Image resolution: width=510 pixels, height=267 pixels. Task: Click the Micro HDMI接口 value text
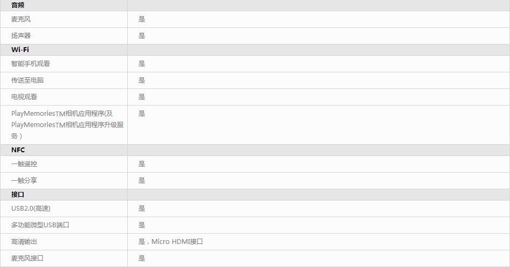click(x=177, y=242)
